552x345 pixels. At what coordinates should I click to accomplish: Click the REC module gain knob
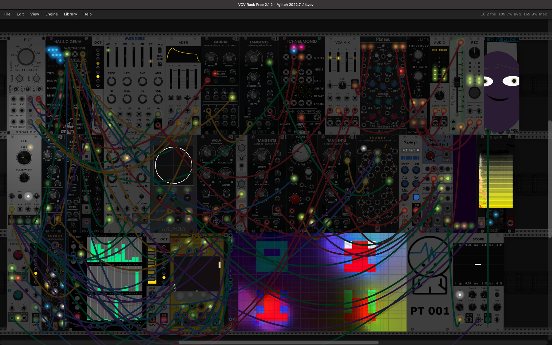pyautogui.click(x=474, y=53)
